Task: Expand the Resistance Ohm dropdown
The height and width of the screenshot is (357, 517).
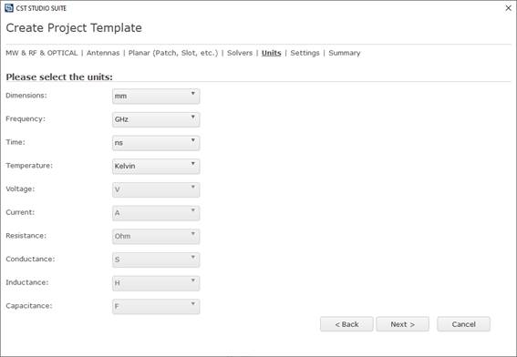Action: tap(156, 237)
